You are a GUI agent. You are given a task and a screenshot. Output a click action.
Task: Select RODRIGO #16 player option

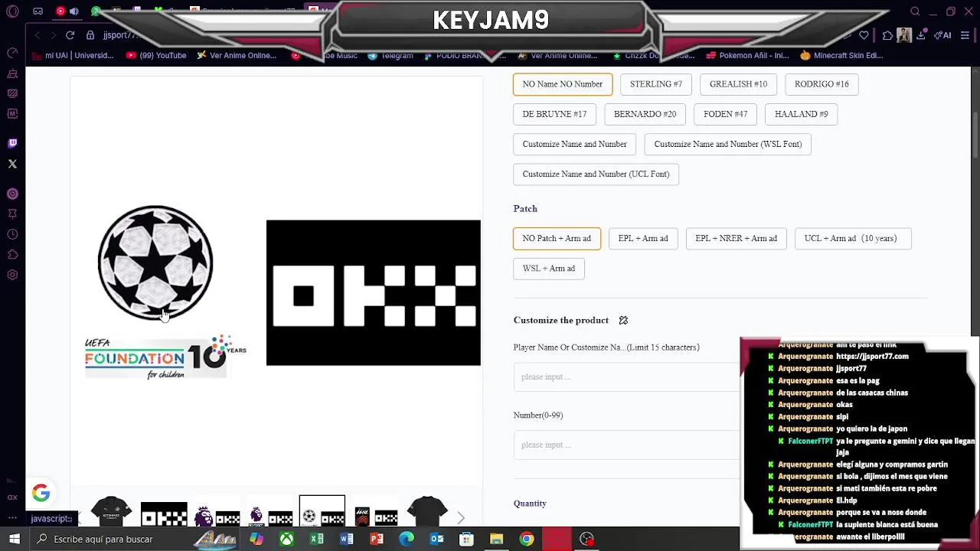[x=822, y=84]
